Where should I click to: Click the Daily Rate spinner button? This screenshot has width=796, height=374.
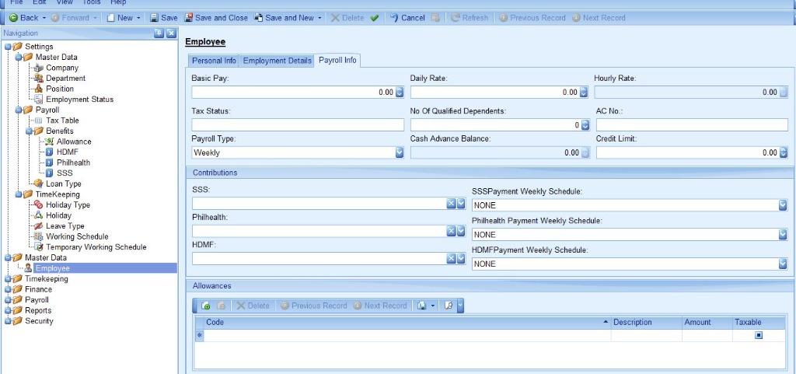(x=584, y=93)
